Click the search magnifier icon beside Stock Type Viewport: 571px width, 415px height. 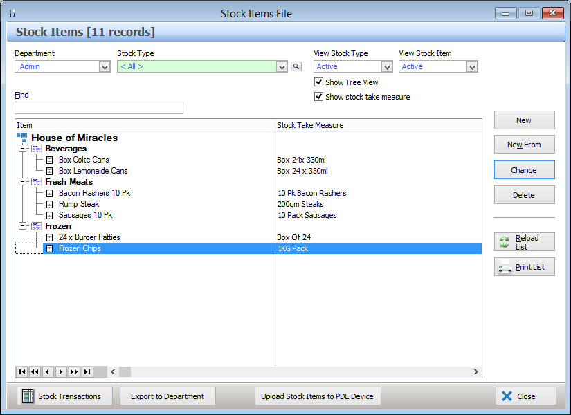coord(296,66)
